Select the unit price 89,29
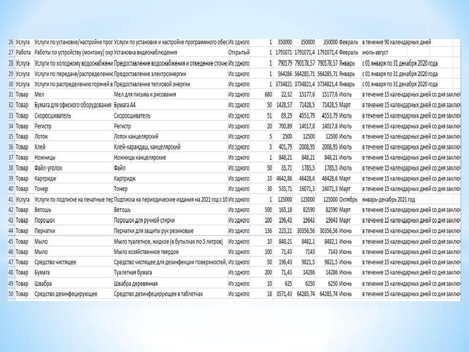Image resolution: width=469 pixels, height=352 pixels. 286,115
